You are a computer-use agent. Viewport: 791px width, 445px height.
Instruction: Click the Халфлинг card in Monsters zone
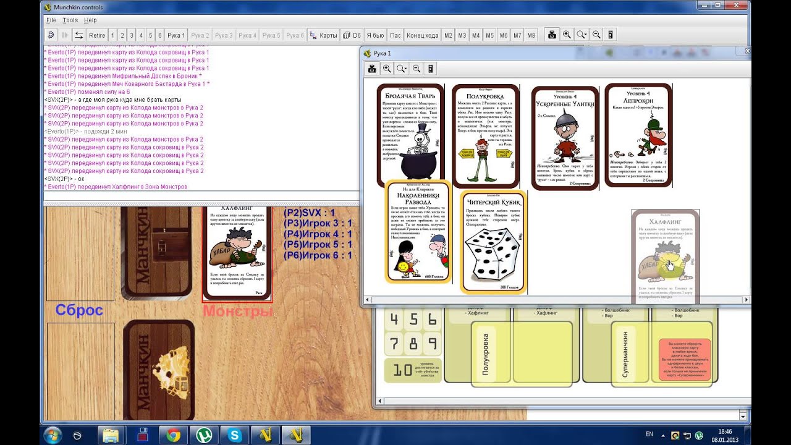(237, 253)
